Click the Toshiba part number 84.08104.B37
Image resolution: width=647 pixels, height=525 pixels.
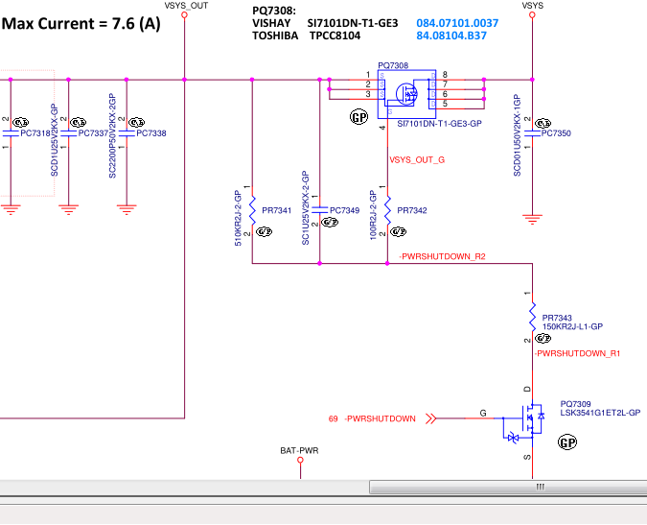tap(451, 35)
